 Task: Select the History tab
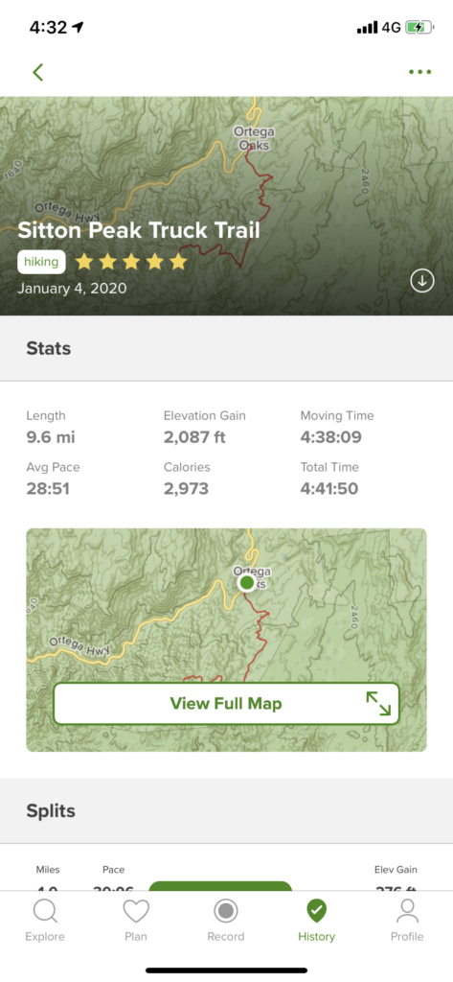coord(317,921)
